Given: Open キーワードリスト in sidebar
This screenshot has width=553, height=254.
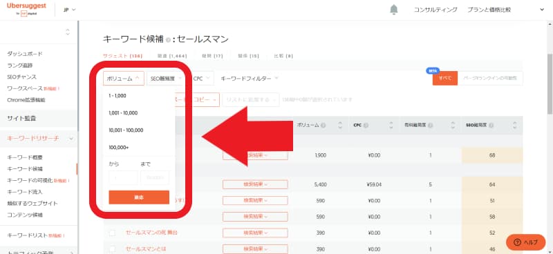Looking at the screenshot, I should 27,235.
